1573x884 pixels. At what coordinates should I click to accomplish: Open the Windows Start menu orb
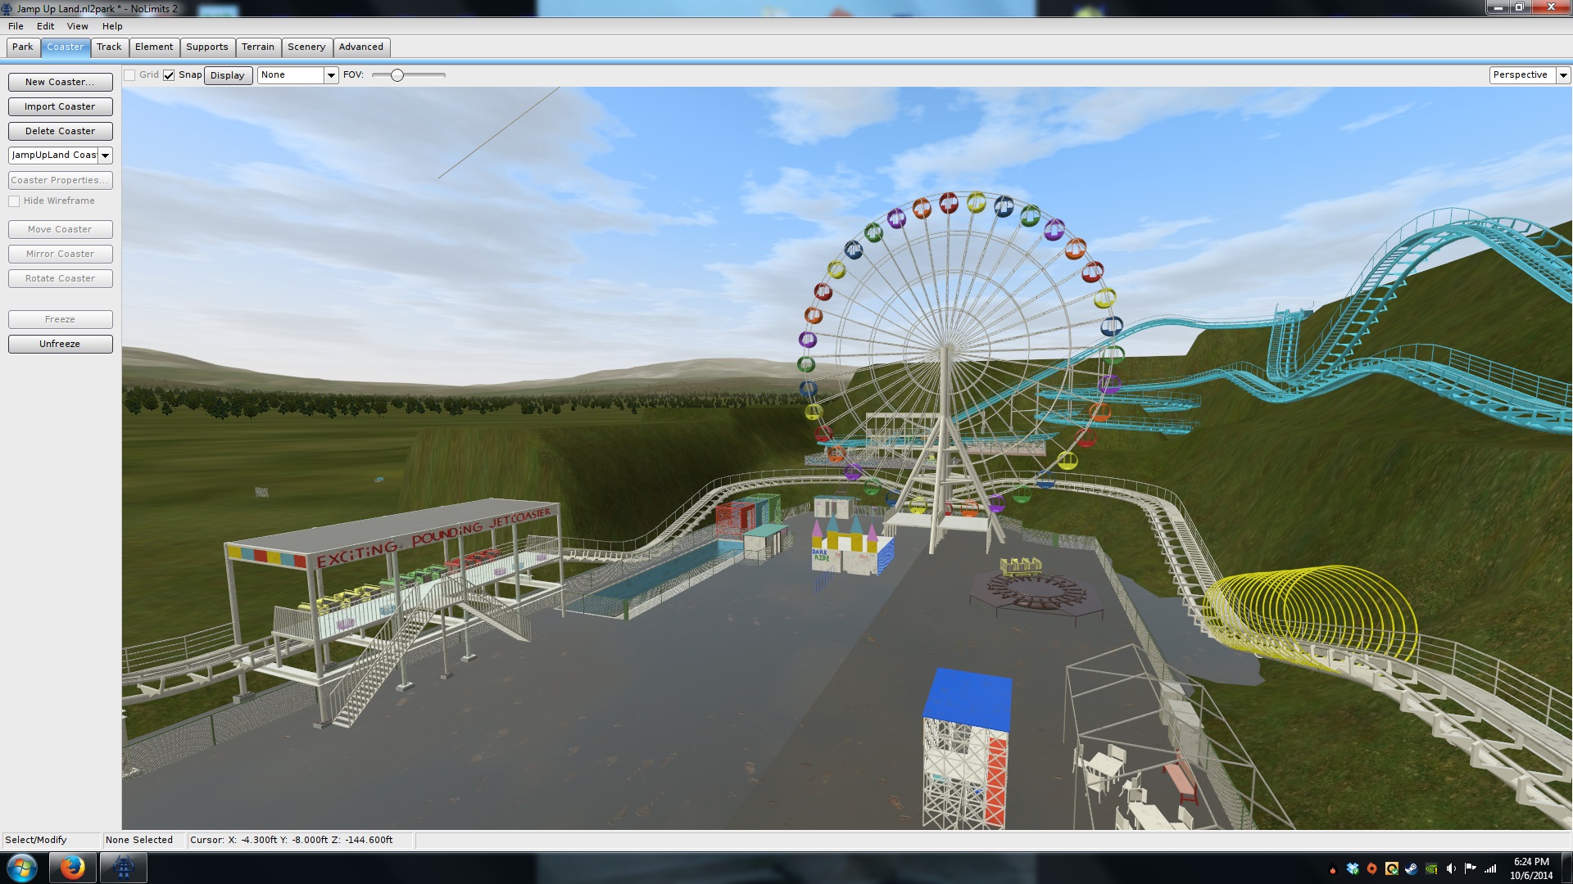coord(22,868)
